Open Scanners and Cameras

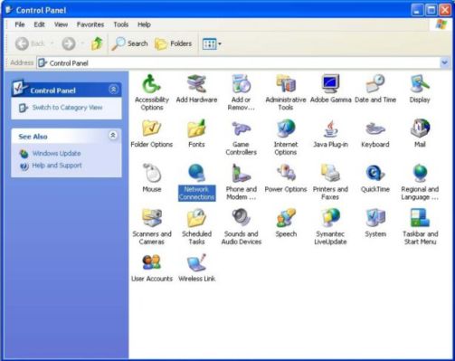tap(152, 226)
